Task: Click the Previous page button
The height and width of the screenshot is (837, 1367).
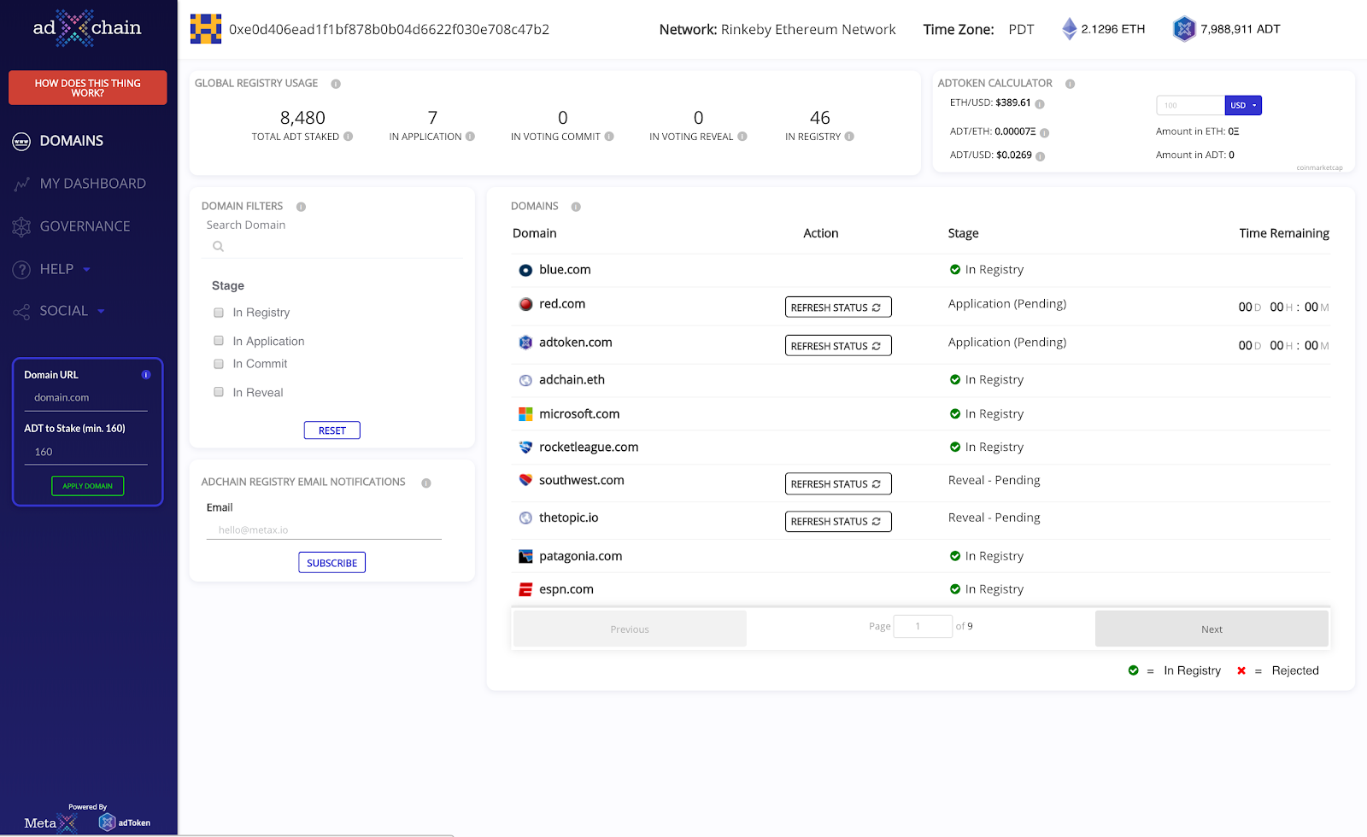Action: pos(630,629)
